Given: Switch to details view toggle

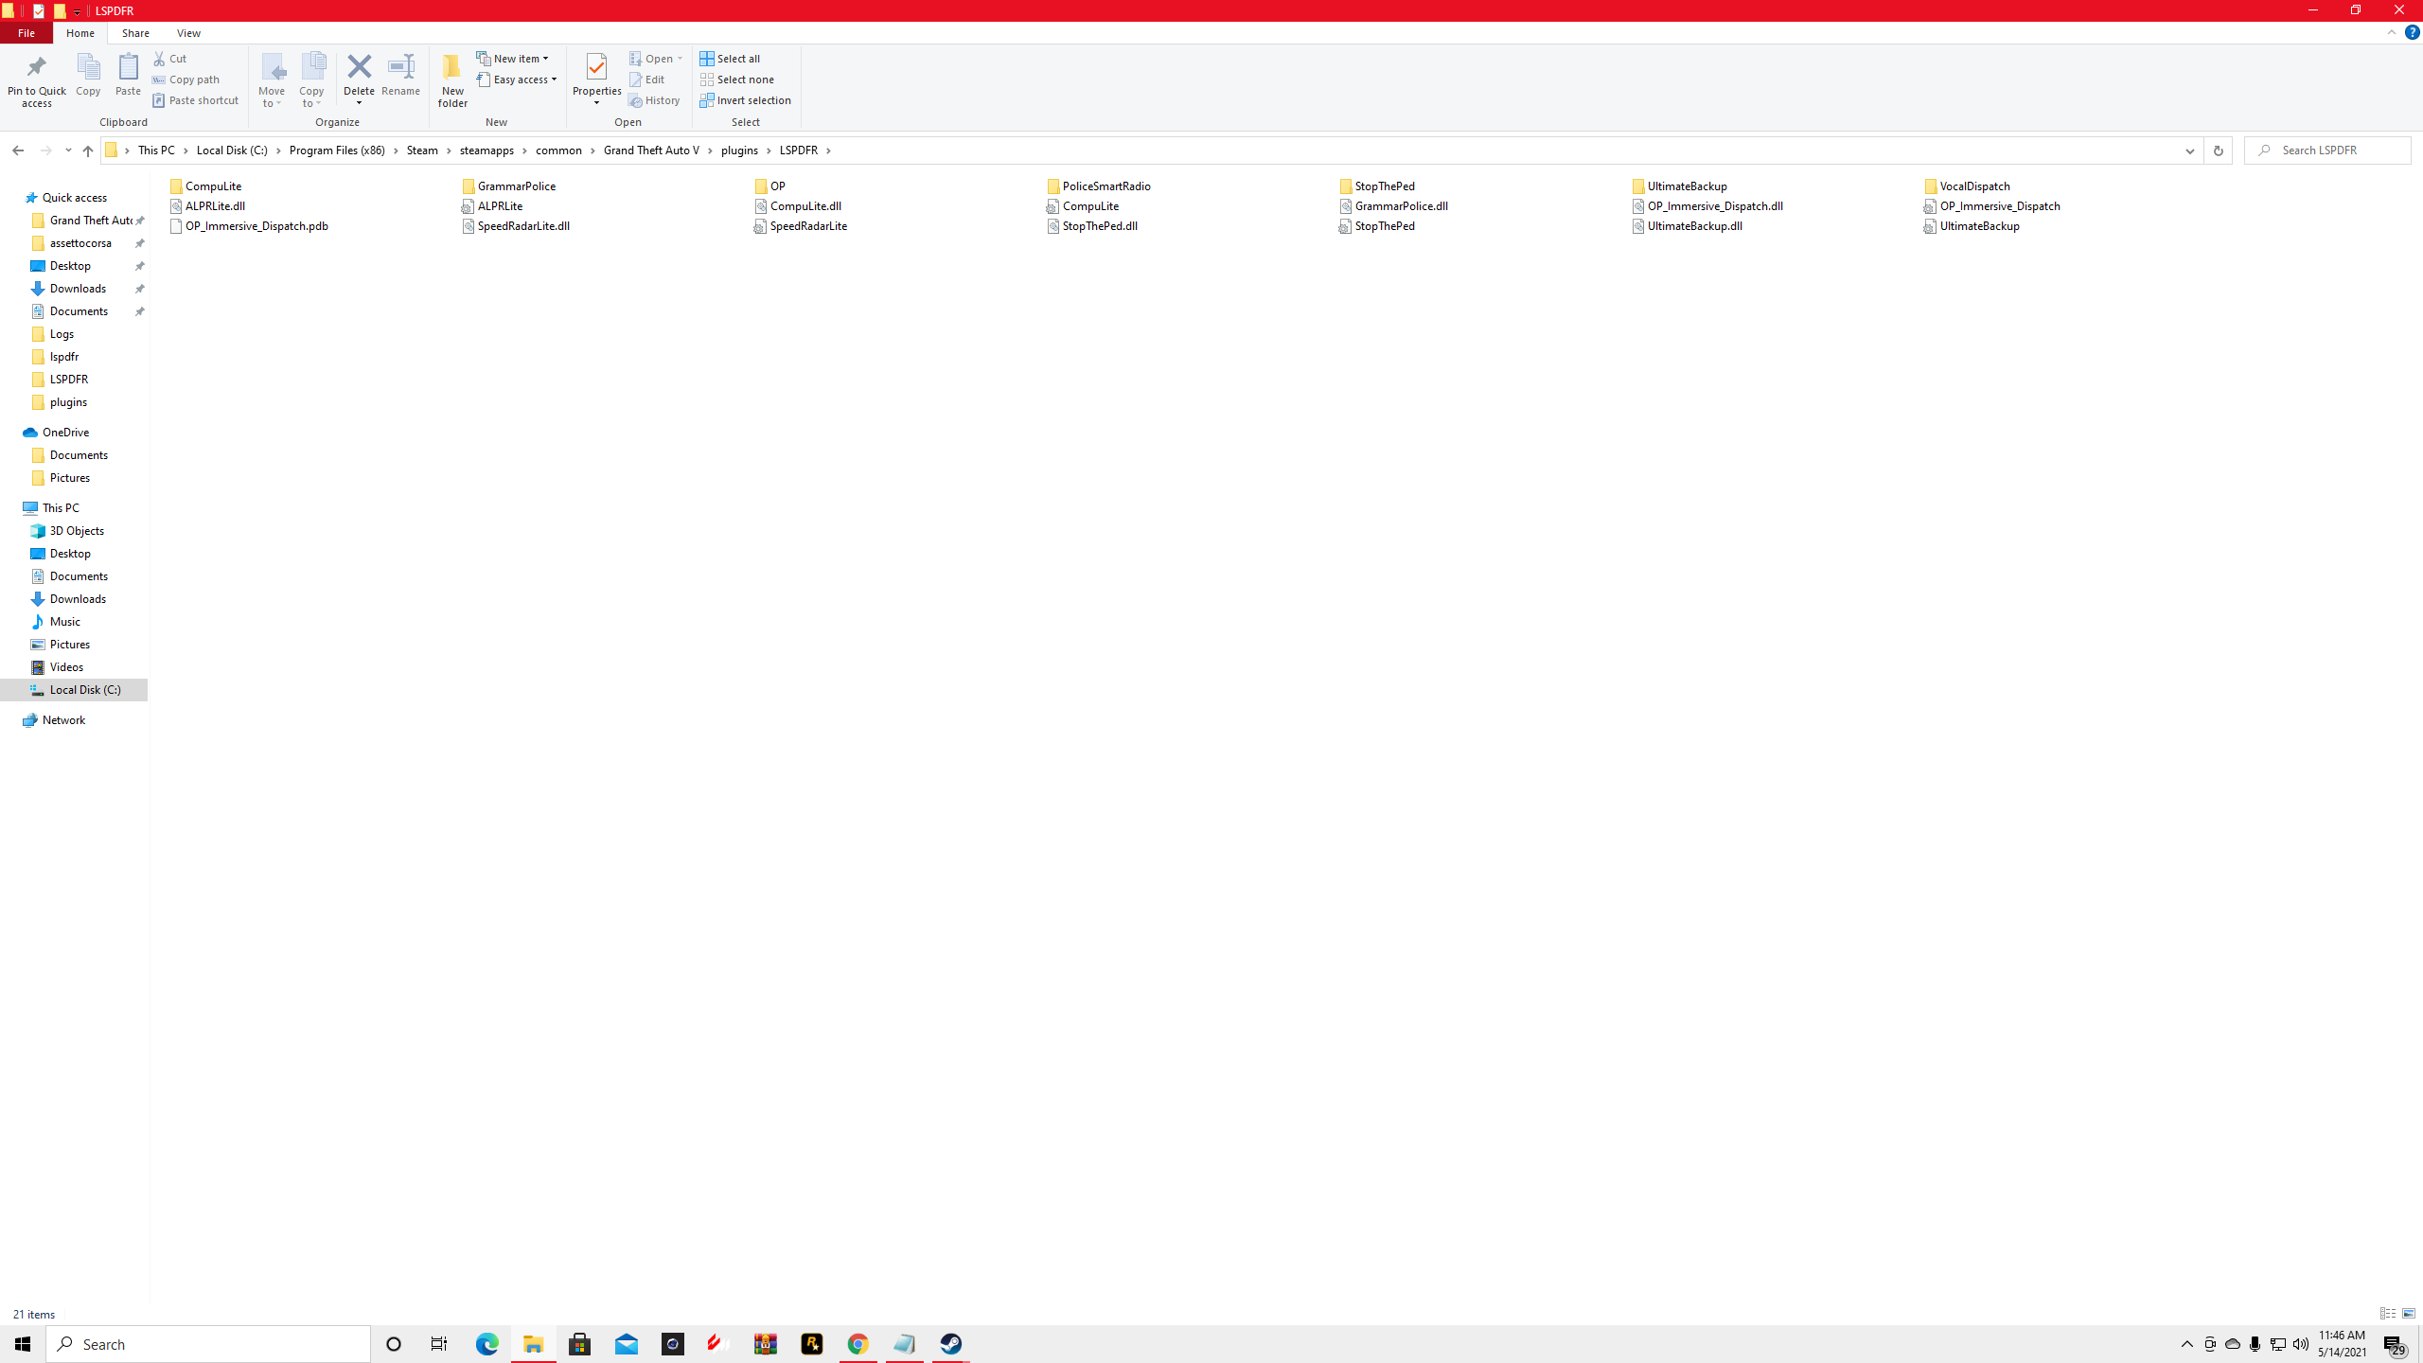Looking at the screenshot, I should [2387, 1314].
